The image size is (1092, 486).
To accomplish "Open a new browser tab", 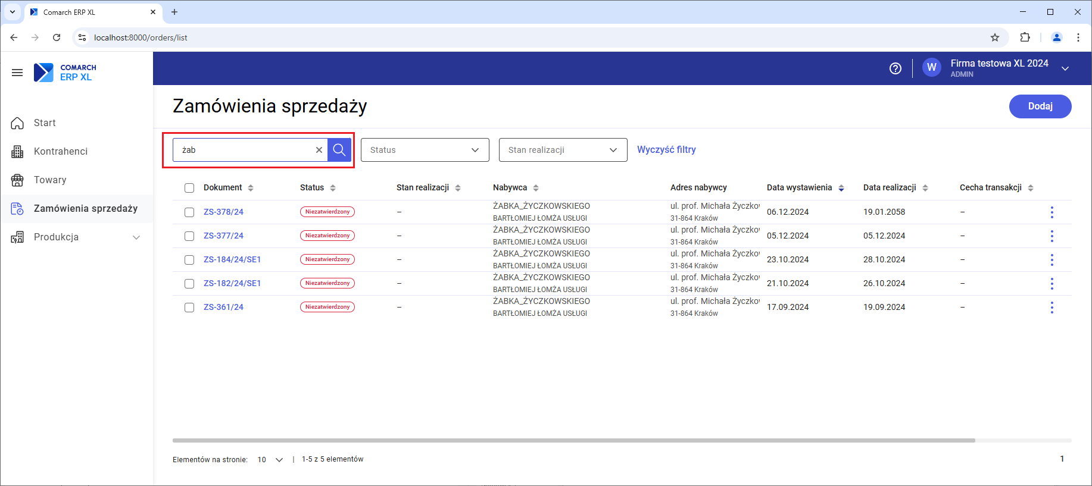I will pos(174,12).
